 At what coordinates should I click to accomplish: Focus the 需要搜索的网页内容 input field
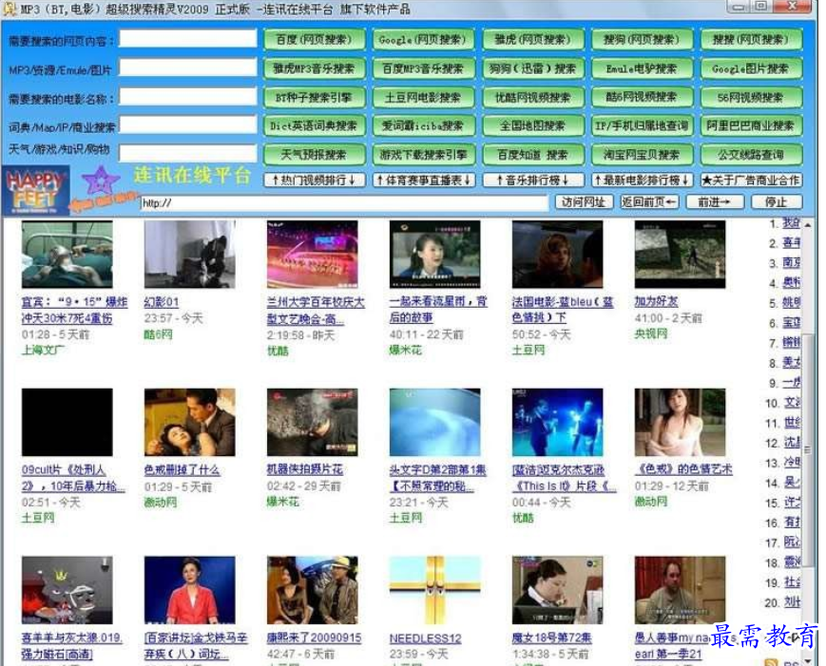tap(188, 38)
